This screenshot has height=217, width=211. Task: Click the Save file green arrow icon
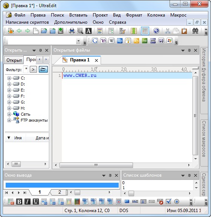61,31
